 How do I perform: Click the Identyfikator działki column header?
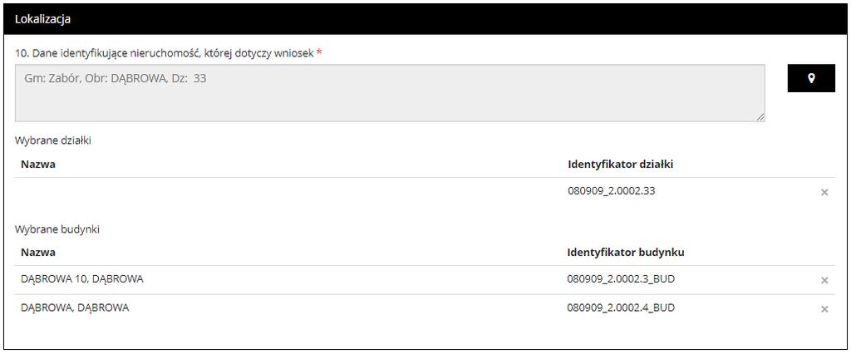click(620, 164)
